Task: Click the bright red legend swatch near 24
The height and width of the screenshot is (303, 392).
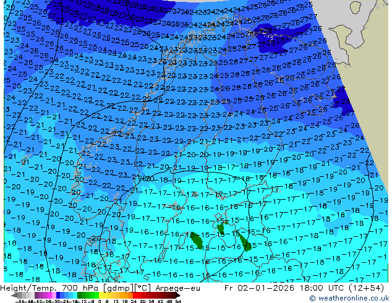Action: coord(135,295)
